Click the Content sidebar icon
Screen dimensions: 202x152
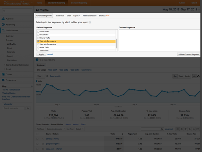[3, 74]
